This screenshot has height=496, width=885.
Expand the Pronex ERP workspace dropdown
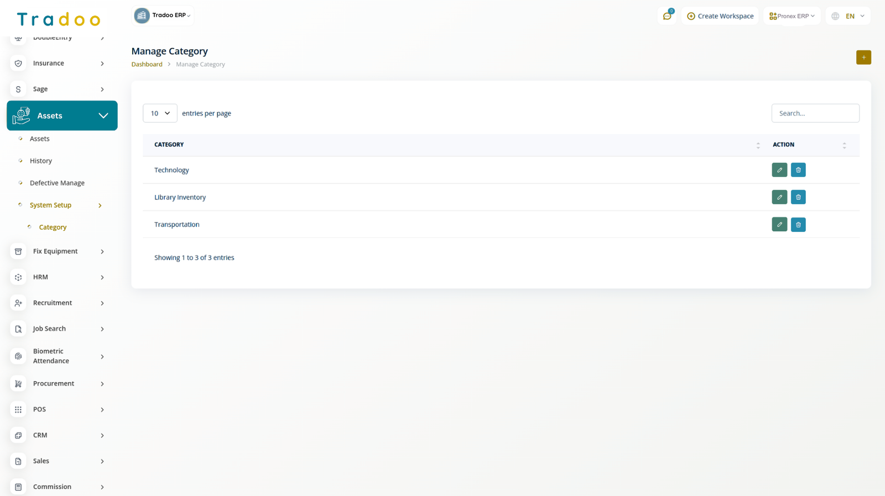(x=792, y=16)
